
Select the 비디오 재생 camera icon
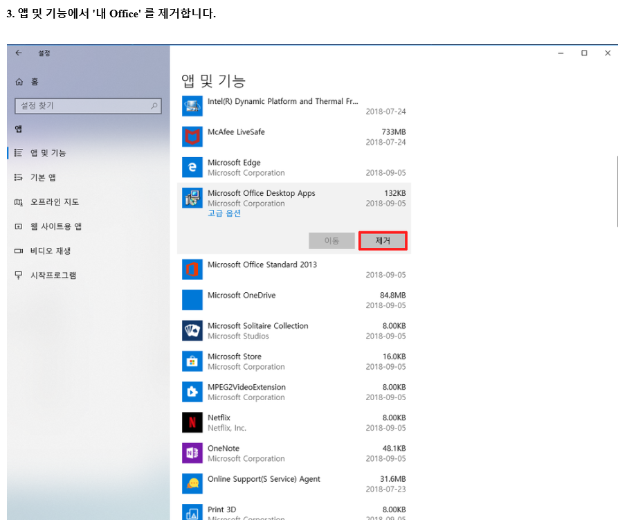tap(19, 251)
